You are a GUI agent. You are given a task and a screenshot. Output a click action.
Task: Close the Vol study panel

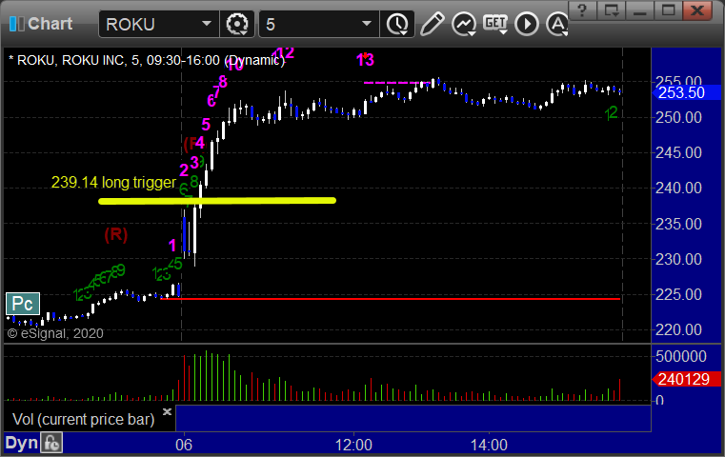167,411
